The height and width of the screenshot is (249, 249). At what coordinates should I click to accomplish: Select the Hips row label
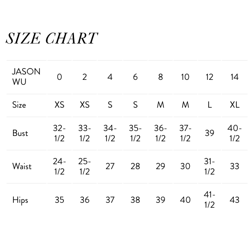[x=20, y=200]
